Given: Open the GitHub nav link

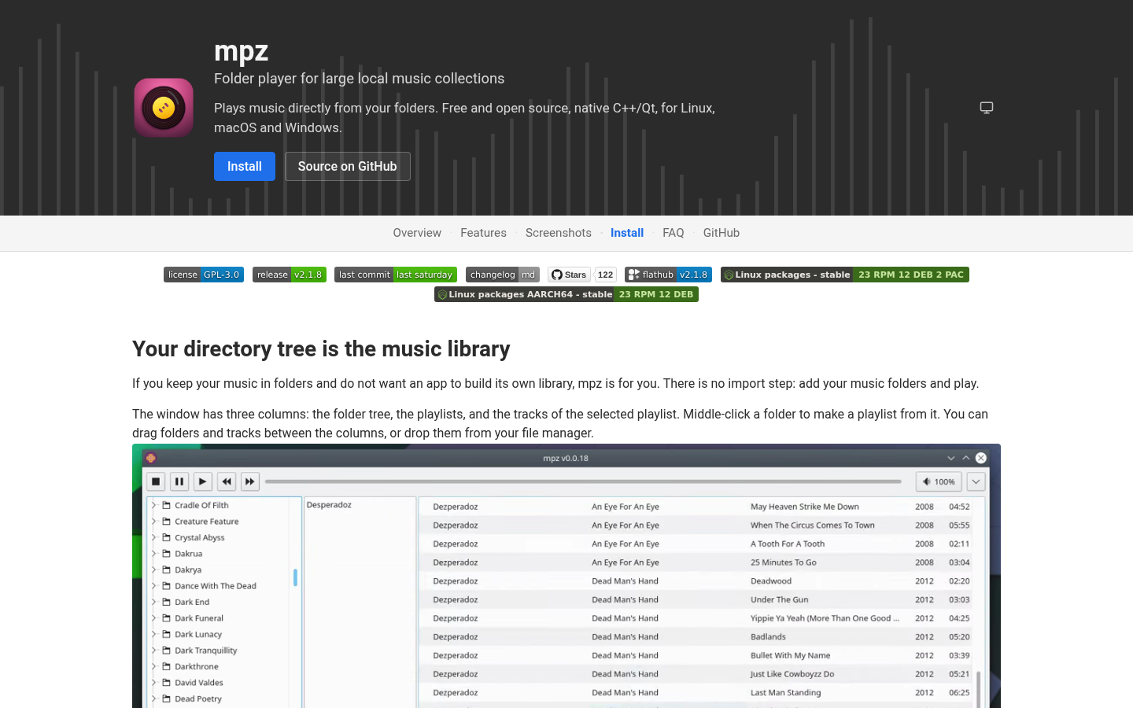Looking at the screenshot, I should 722,233.
